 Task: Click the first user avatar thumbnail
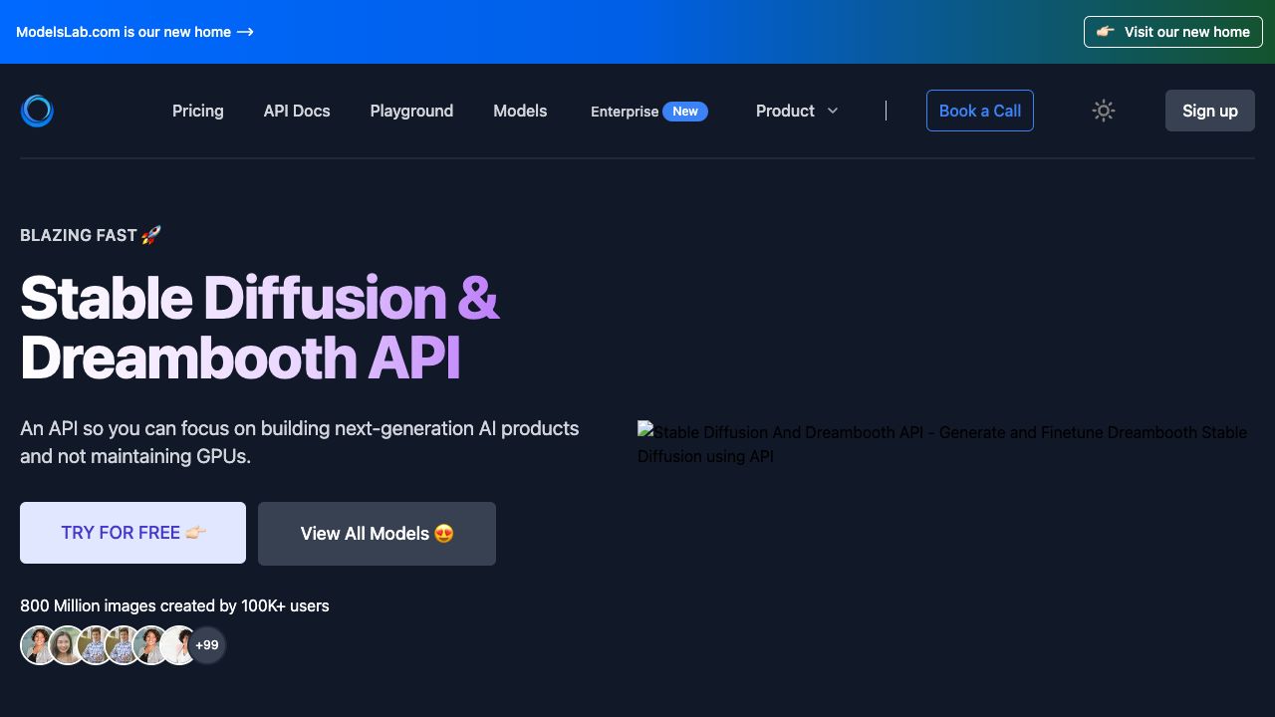40,645
